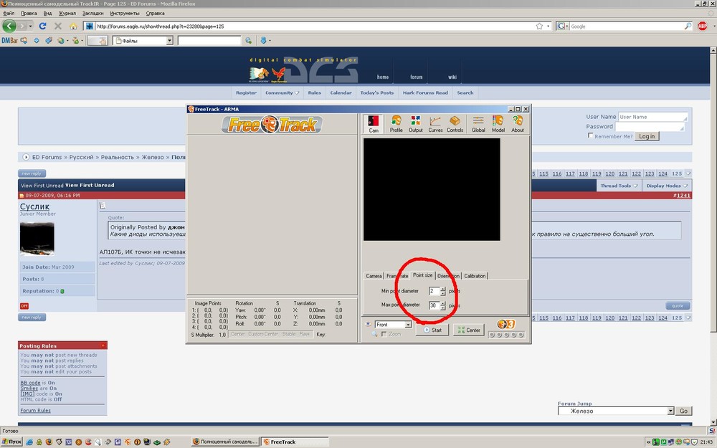717x448 pixels.
Task: Open the Thread Tools dropdown
Action: pyautogui.click(x=619, y=186)
